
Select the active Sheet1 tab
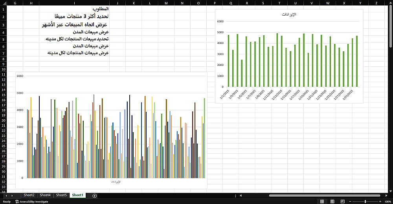[77, 195]
